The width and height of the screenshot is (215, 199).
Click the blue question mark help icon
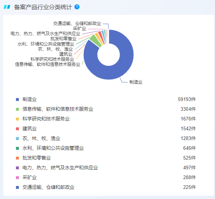point(77,7)
